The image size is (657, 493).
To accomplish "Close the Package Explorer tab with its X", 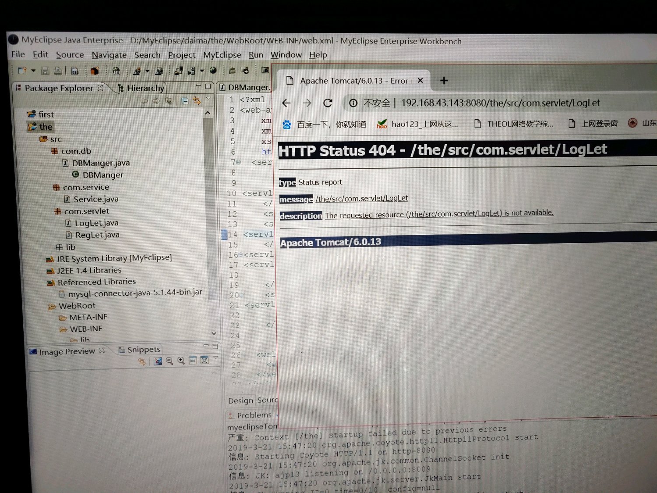I will tap(100, 88).
